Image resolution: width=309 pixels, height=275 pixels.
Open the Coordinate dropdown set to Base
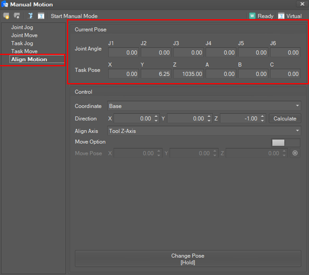204,106
